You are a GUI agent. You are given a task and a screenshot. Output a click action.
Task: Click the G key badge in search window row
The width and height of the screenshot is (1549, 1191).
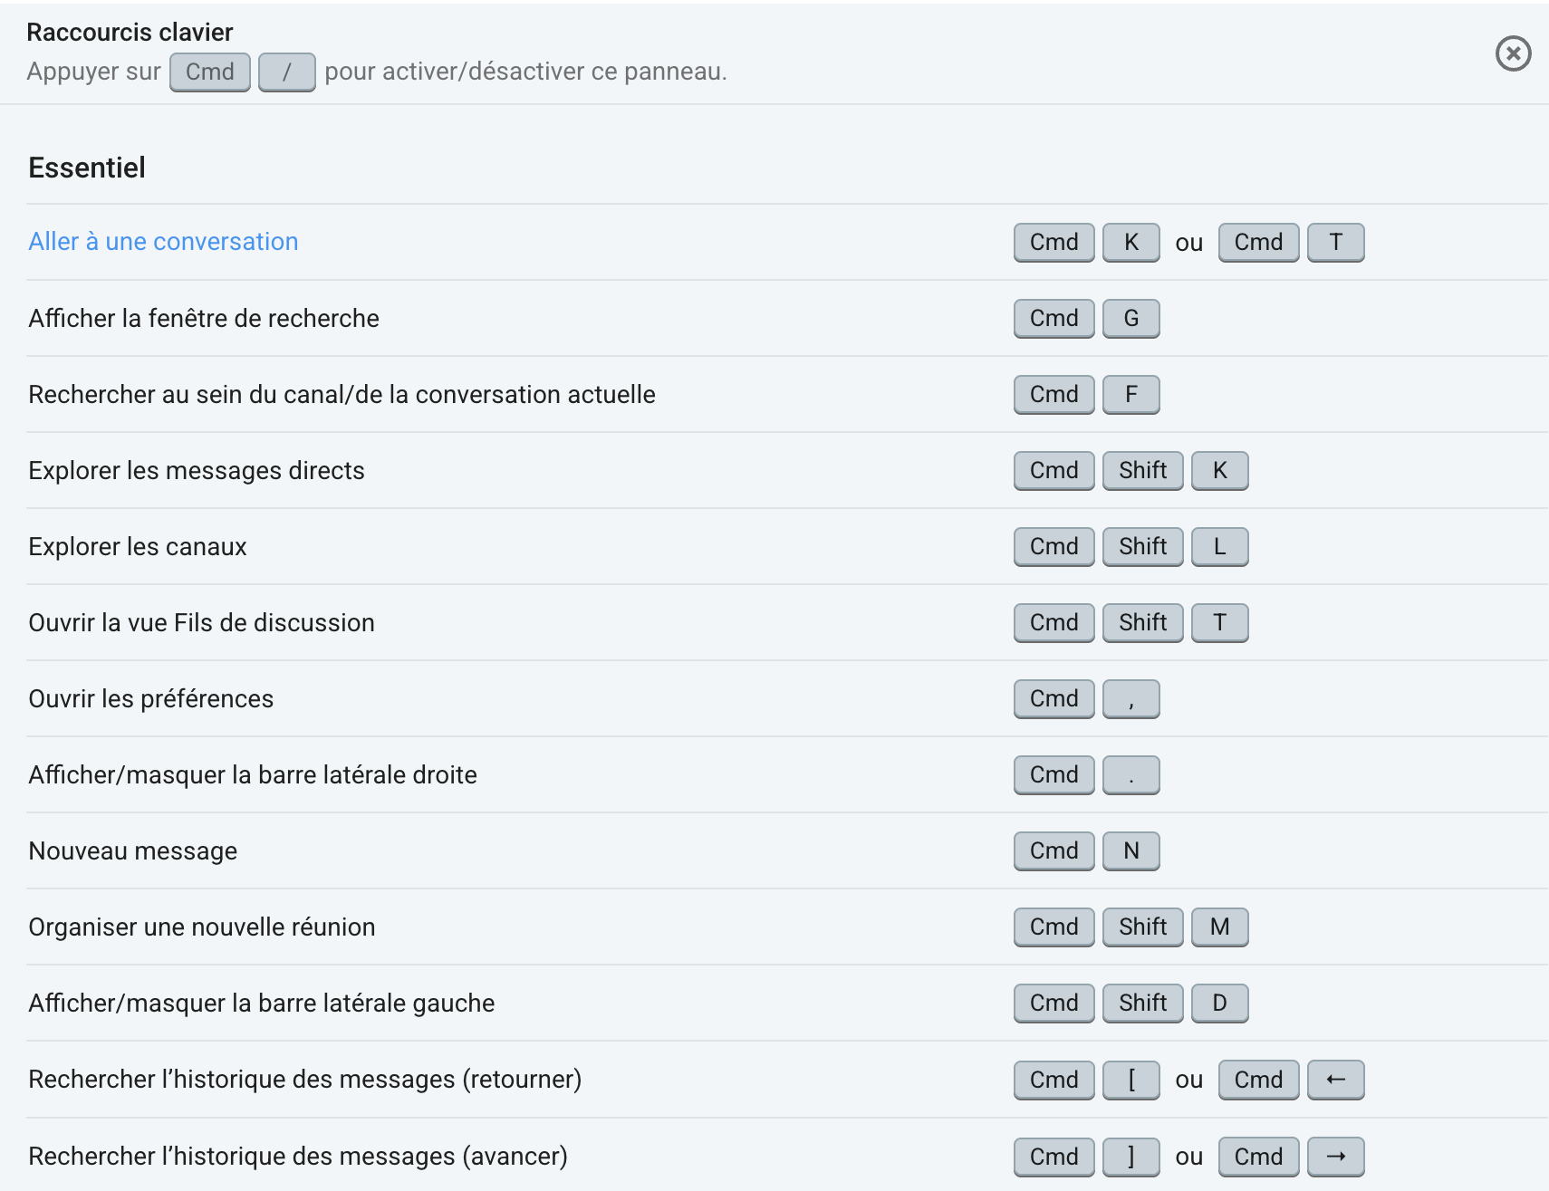(x=1130, y=318)
